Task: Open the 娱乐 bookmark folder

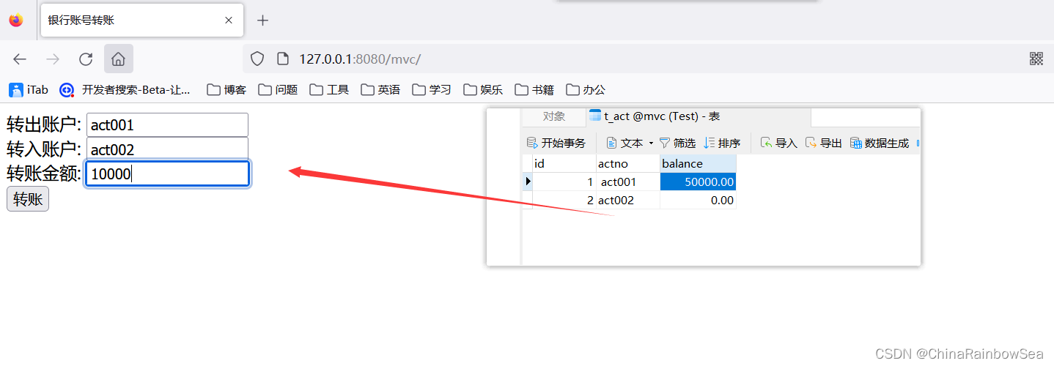Action: (x=483, y=90)
